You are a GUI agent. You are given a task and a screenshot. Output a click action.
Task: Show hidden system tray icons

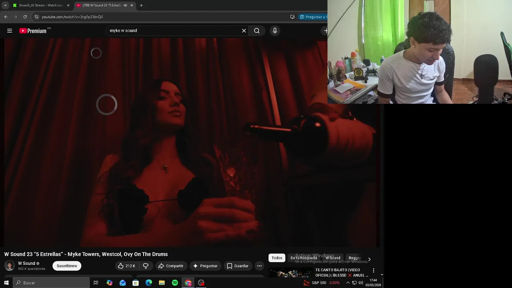pyautogui.click(x=348, y=283)
